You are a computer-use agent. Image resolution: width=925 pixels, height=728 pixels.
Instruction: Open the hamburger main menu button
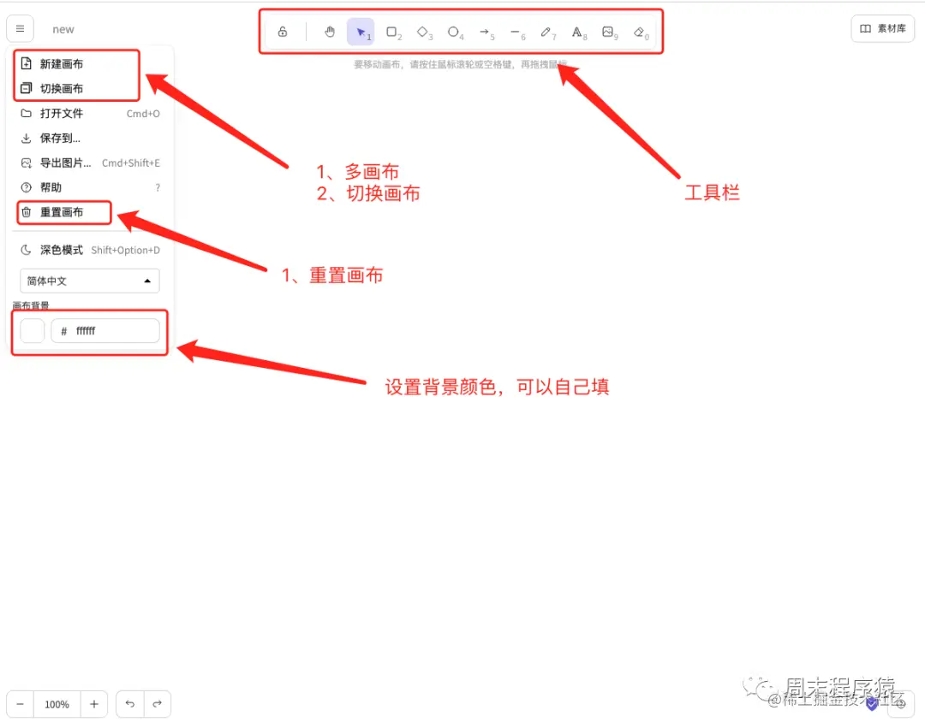[20, 29]
